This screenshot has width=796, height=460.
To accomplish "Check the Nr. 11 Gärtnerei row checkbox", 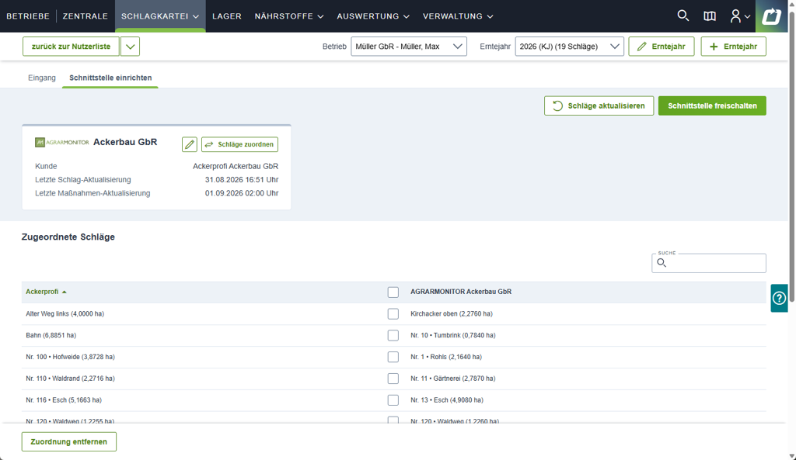I will [x=393, y=379].
